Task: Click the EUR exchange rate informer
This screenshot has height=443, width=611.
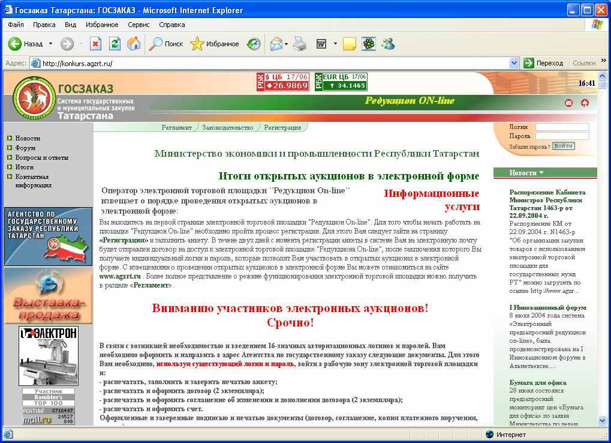Action: click(341, 82)
